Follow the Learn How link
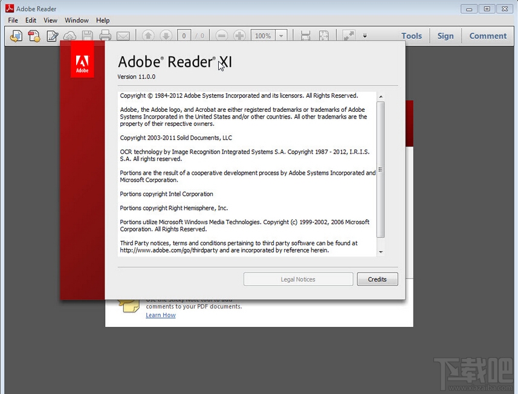 (x=161, y=315)
